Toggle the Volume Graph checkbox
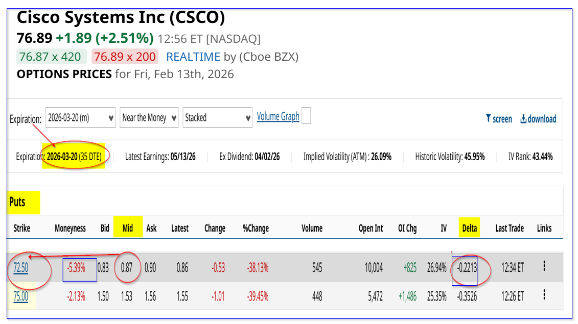 pyautogui.click(x=306, y=116)
